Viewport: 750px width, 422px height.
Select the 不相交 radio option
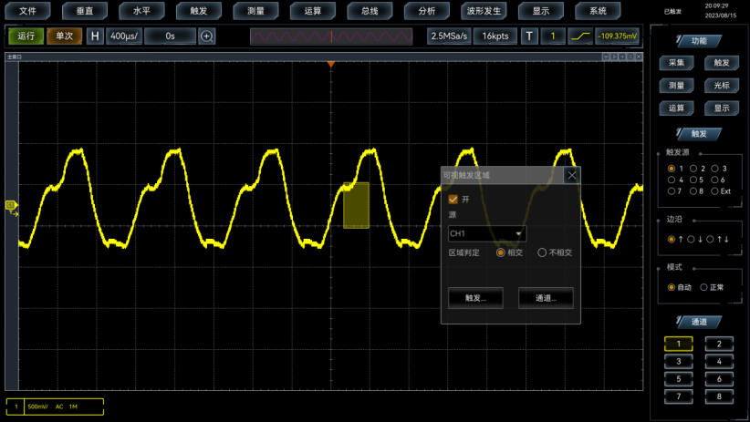click(x=543, y=252)
